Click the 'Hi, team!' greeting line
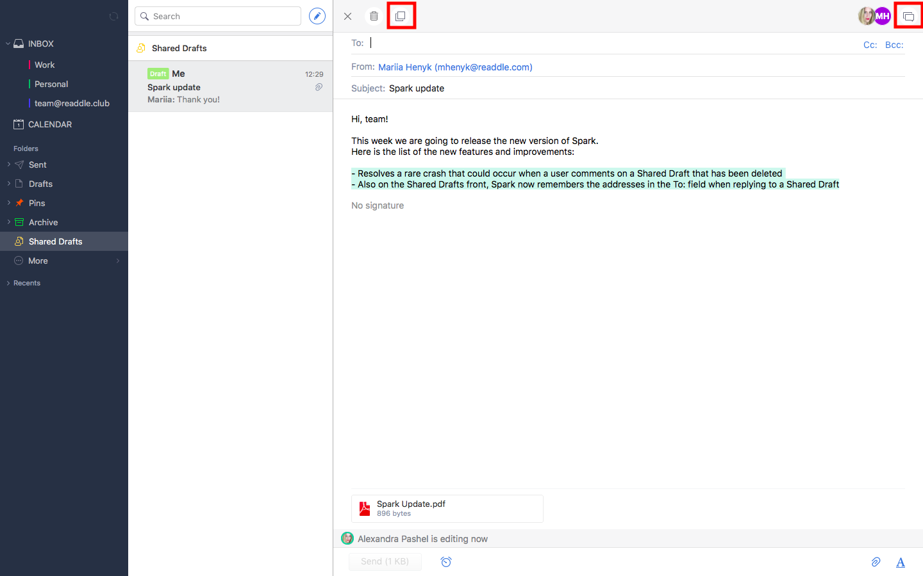 [x=370, y=119]
